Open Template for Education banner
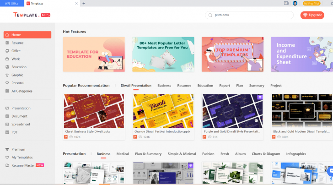This screenshot has width=333, height=185. [94, 54]
